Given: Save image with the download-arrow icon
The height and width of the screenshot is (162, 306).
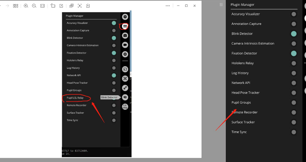Looking at the screenshot, I should (88, 6).
